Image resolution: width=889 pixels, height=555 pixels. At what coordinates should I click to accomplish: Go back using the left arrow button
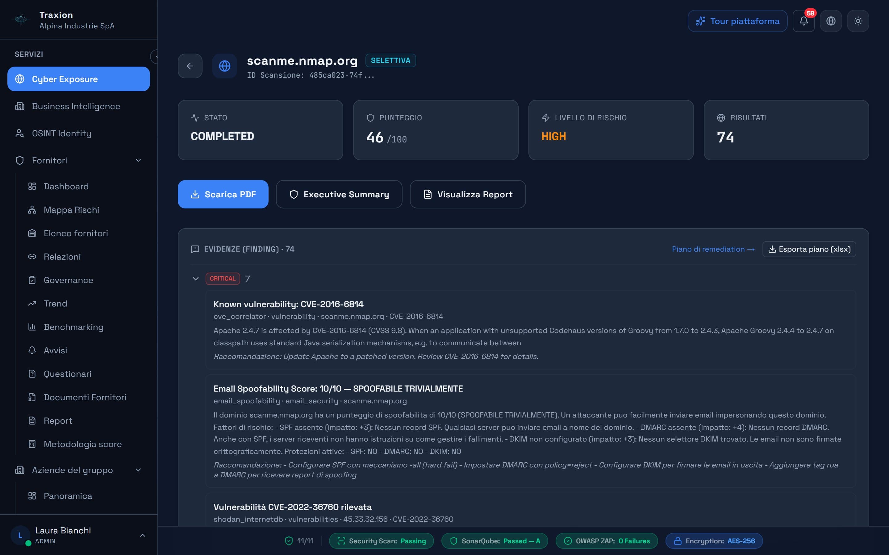(x=190, y=66)
